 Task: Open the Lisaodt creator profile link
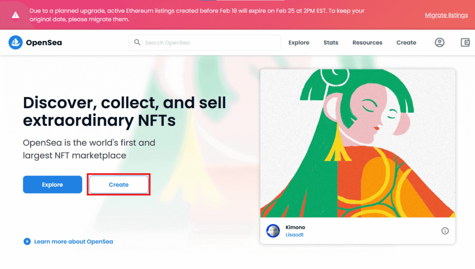tap(294, 235)
